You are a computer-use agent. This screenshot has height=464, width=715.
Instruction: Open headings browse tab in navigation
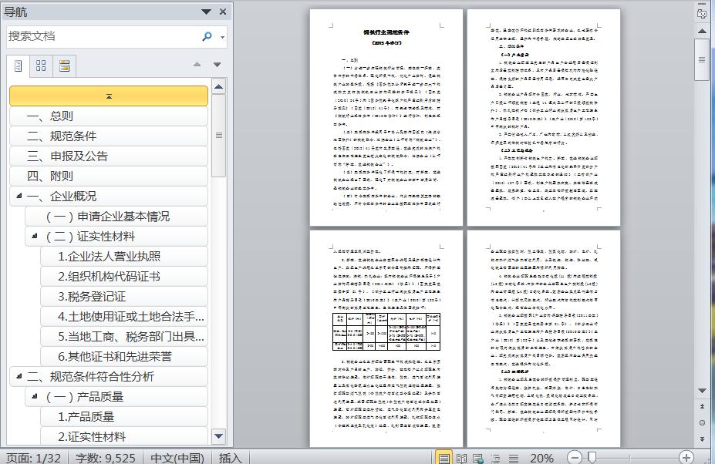coord(19,66)
